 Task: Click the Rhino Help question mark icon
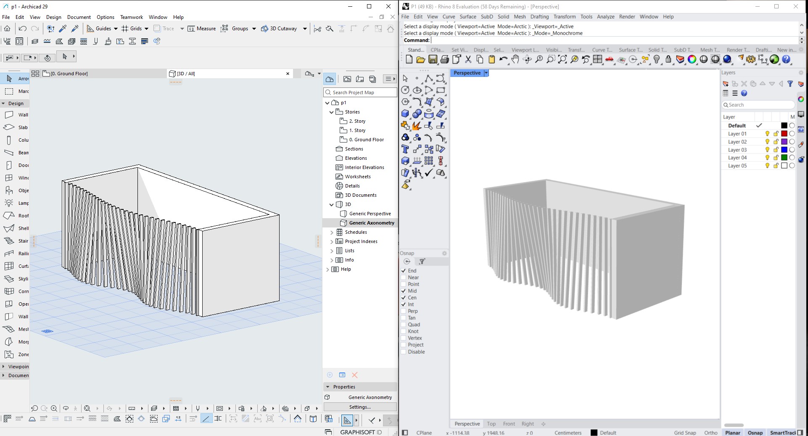[786, 60]
